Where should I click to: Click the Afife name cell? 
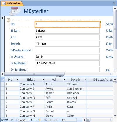[x=55, y=98]
